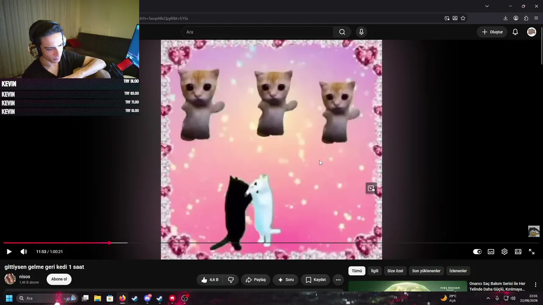Open Discord from the taskbar

pos(147,298)
